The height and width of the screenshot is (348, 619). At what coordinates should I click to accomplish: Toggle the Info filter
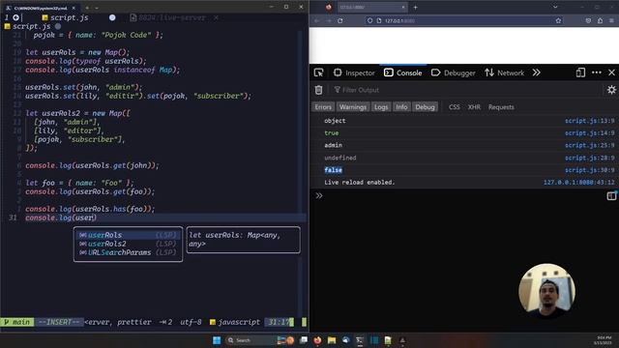point(401,107)
